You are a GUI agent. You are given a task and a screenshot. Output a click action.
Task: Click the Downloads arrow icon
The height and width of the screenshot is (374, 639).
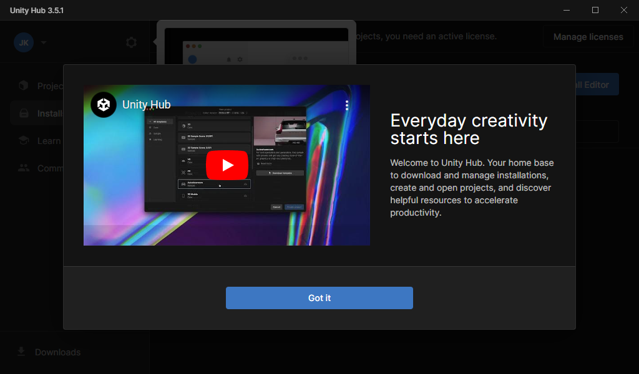point(21,351)
